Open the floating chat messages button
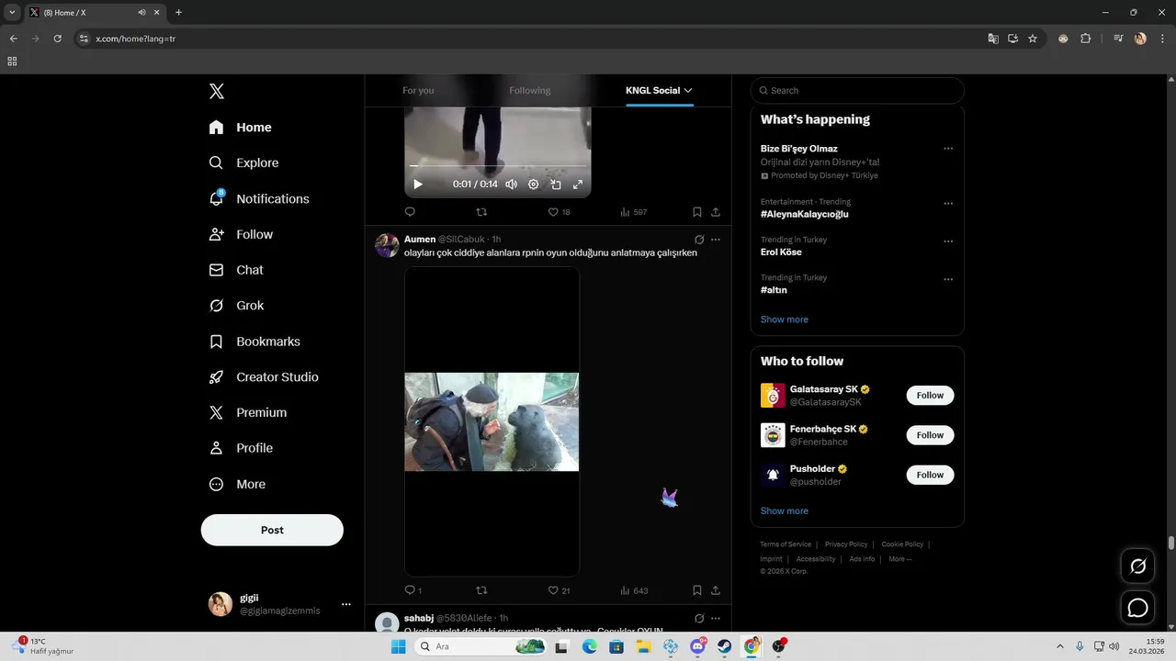1176x661 pixels. tap(1137, 608)
